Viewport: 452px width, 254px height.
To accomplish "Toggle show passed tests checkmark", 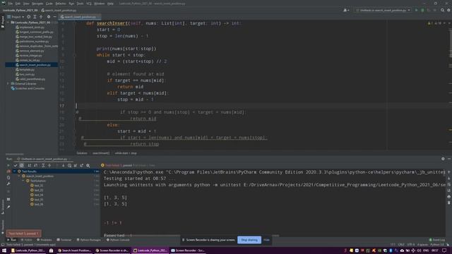I will click(x=16, y=165).
